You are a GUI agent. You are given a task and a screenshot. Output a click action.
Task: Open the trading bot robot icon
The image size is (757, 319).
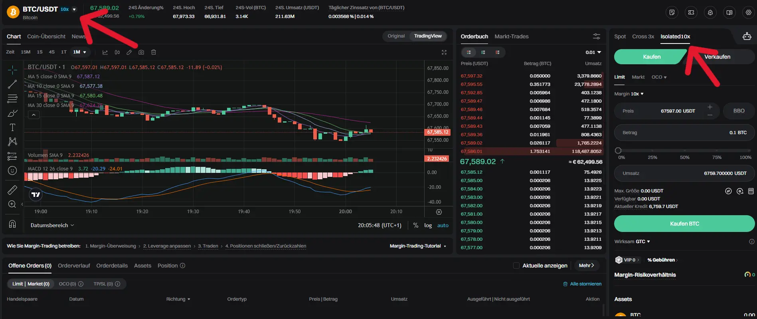(747, 36)
